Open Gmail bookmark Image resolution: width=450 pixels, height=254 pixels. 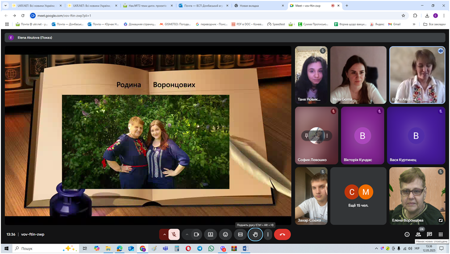[x=394, y=24]
